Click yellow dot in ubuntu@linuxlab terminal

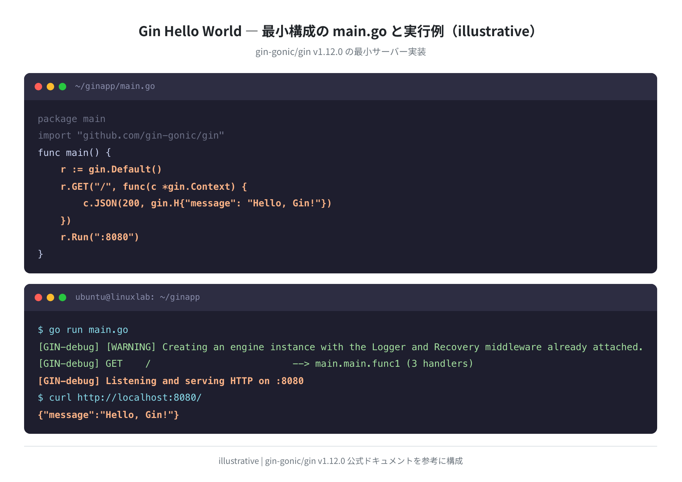click(x=50, y=297)
